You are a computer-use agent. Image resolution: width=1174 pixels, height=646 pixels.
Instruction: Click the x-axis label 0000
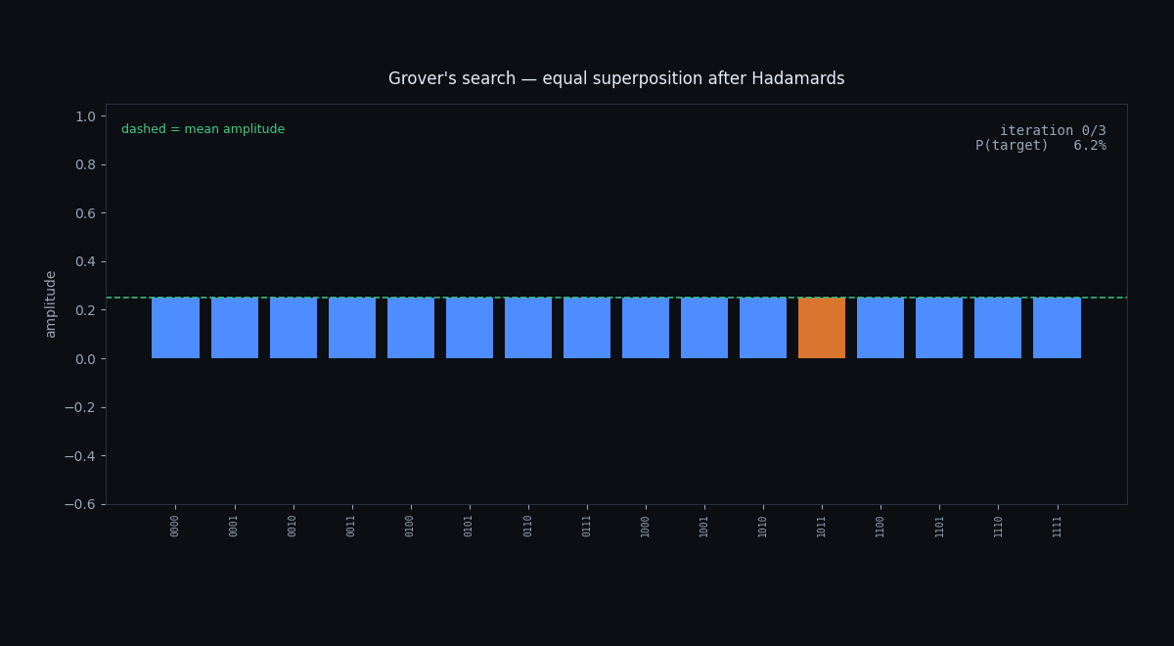tap(176, 526)
